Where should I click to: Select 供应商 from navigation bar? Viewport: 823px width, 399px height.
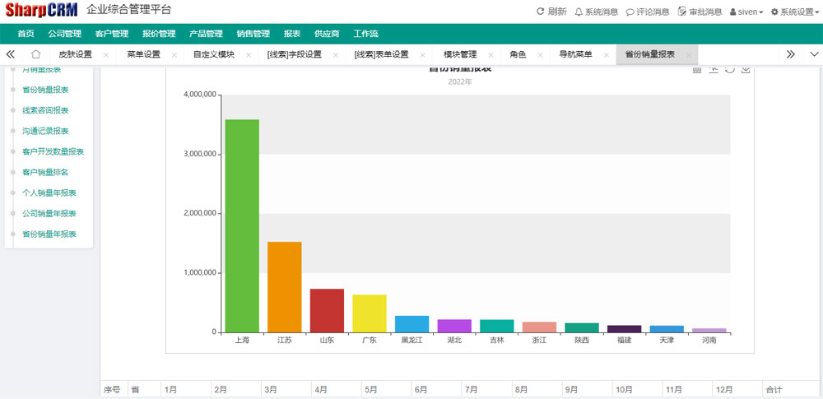[x=327, y=34]
